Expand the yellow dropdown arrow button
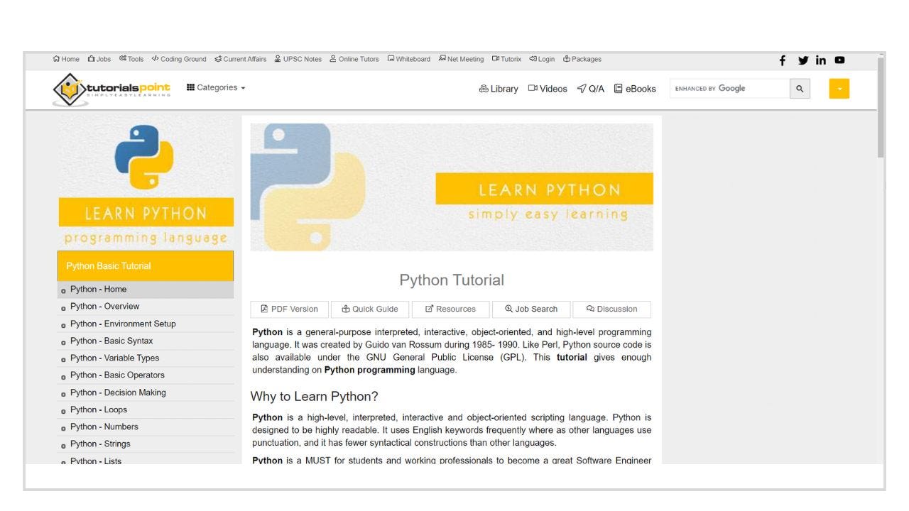The width and height of the screenshot is (909, 511). (839, 89)
